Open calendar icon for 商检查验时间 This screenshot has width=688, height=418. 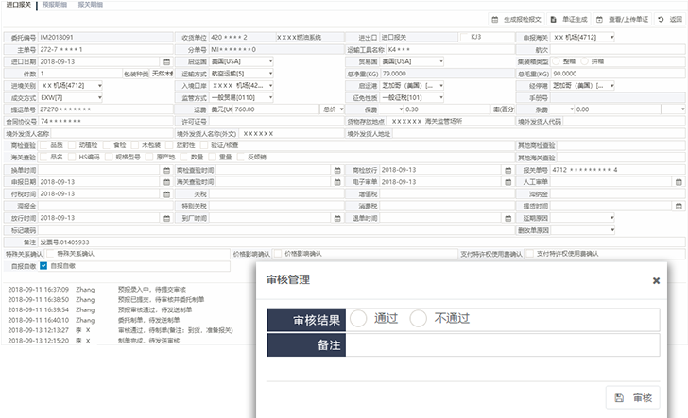pyautogui.click(x=337, y=170)
